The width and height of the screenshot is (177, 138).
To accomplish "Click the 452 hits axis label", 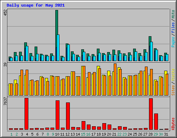I will point(5,12).
